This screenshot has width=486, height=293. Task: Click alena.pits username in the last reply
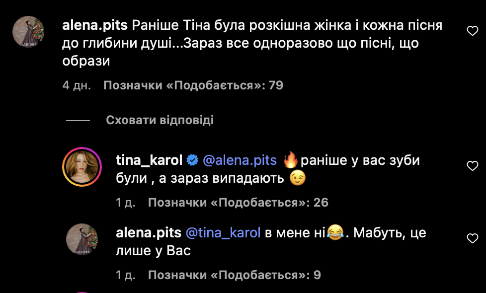pyautogui.click(x=149, y=232)
